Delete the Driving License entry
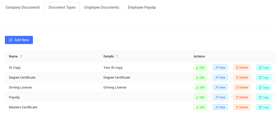Screen dimensions: 276x116 click(242, 88)
